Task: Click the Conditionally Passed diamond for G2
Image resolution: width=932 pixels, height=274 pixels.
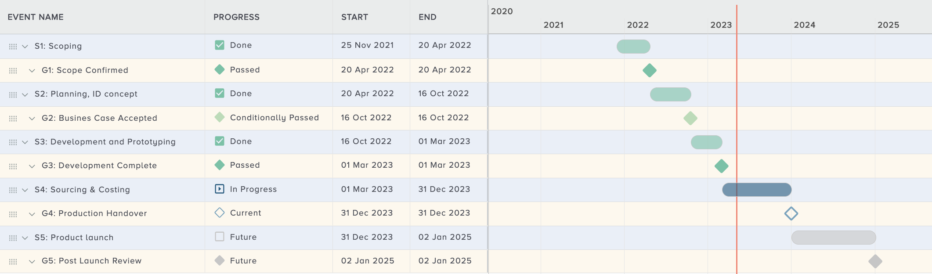Action: point(220,117)
